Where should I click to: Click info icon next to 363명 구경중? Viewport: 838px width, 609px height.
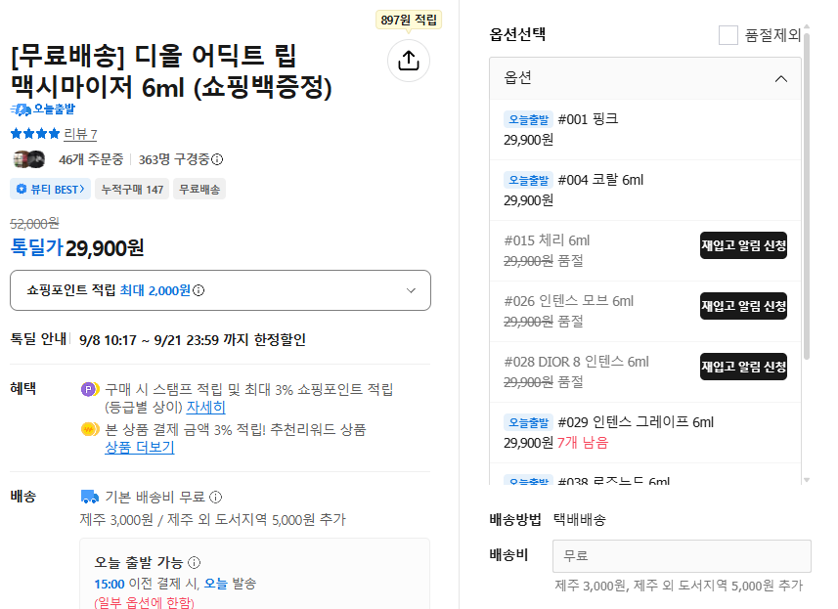[x=217, y=159]
